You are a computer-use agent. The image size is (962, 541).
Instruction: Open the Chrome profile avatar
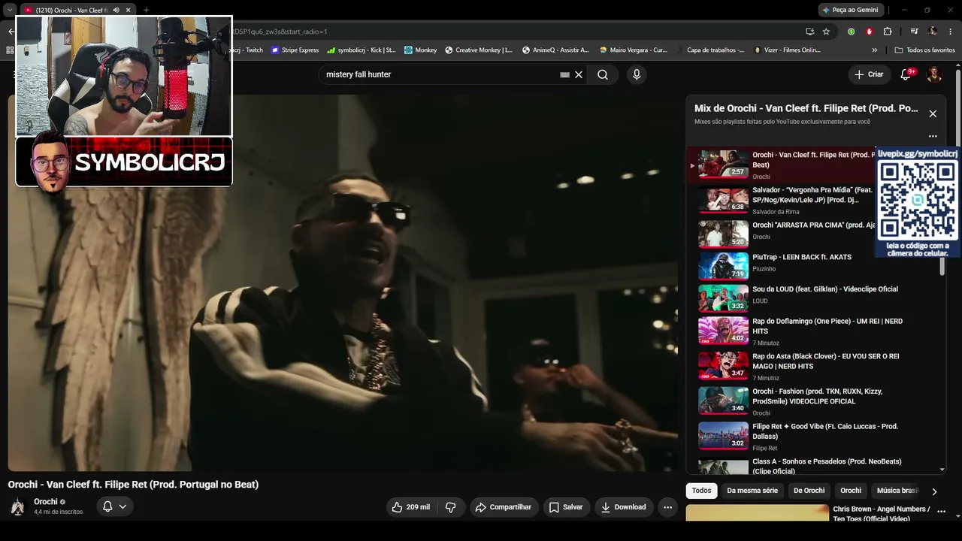click(x=933, y=32)
